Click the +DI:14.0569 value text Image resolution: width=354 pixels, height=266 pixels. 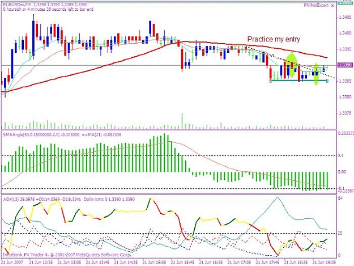tap(48, 199)
